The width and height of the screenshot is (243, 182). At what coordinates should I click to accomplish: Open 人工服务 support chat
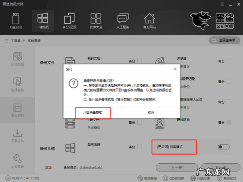tap(123, 21)
